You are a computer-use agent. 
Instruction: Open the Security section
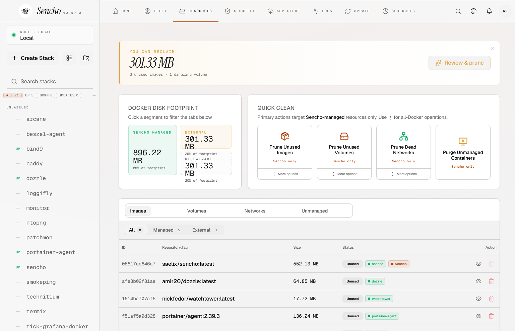click(x=240, y=11)
